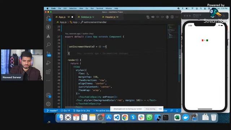Open branch picker master* in status bar

(x=52, y=110)
